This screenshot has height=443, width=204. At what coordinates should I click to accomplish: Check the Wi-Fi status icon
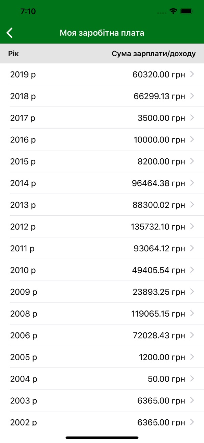[173, 11]
